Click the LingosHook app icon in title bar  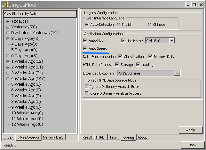point(4,4)
